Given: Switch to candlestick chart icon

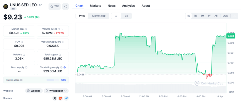Looking at the screenshot, I should (126, 16).
